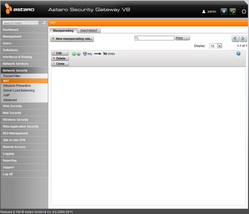This screenshot has width=249, height=214.
Task: Expand Web Application Security menu
Action: point(24,127)
